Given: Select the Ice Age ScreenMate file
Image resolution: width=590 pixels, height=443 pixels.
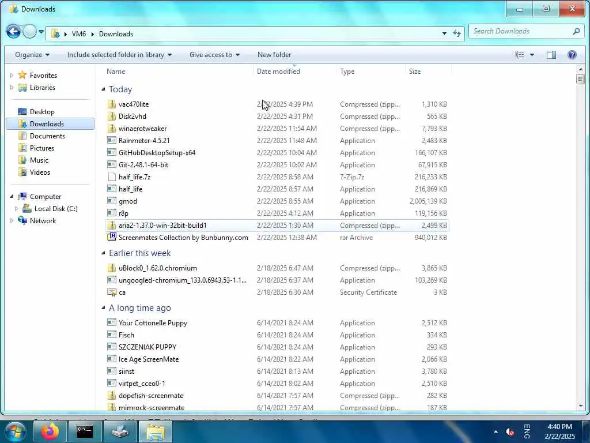Looking at the screenshot, I should coord(148,359).
